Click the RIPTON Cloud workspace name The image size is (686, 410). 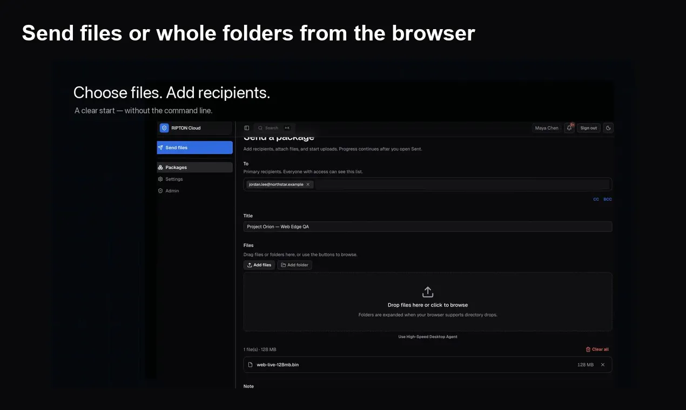click(186, 128)
